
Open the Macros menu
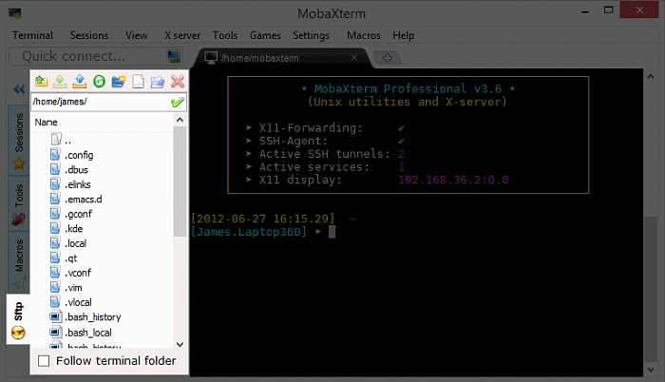[x=364, y=36]
